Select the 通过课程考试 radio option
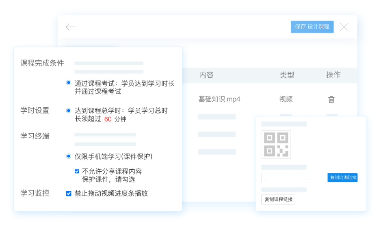Viewport: 381px width, 230px height. [x=69, y=83]
